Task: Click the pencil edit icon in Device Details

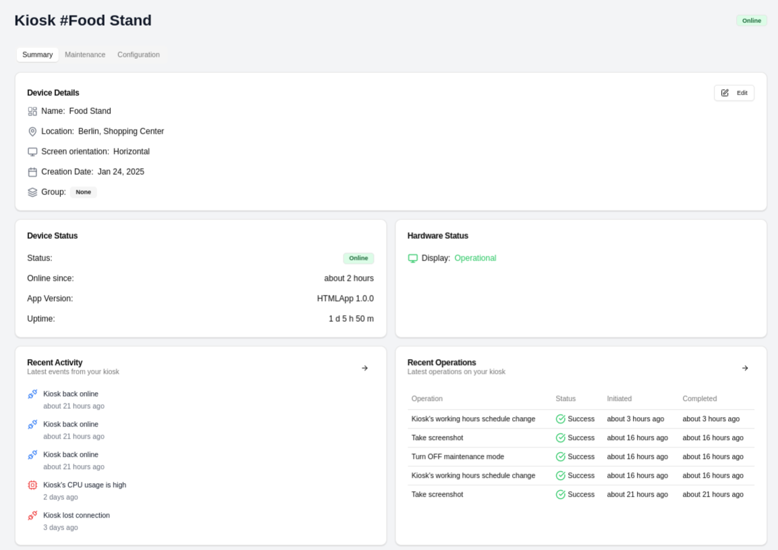Action: point(725,93)
